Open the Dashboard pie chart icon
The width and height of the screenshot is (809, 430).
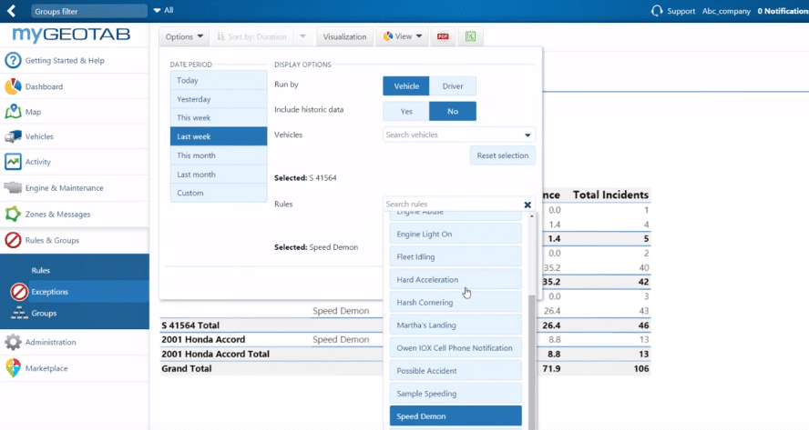coord(13,86)
